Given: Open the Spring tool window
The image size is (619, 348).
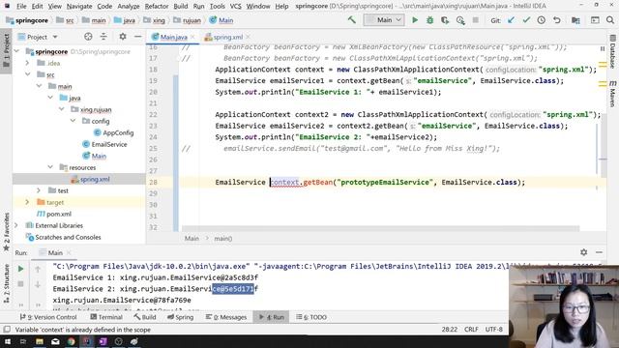Looking at the screenshot, I should 180,317.
